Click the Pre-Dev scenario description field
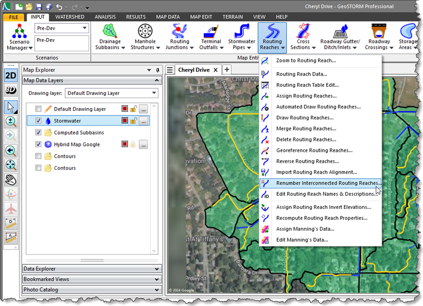423x306 pixels. tap(61, 43)
